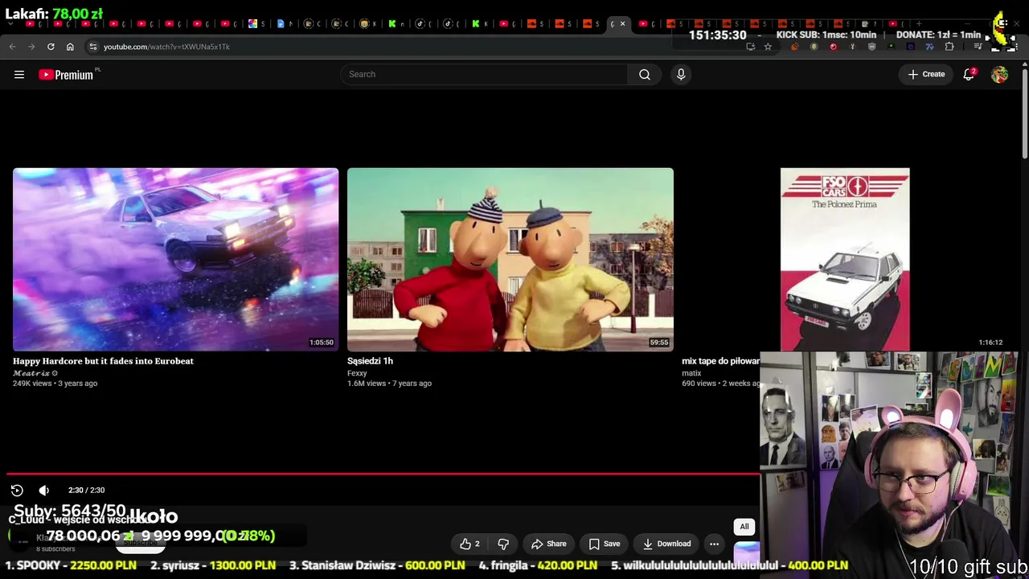The height and width of the screenshot is (579, 1029).
Task: View site information icon in address bar
Action: point(93,47)
